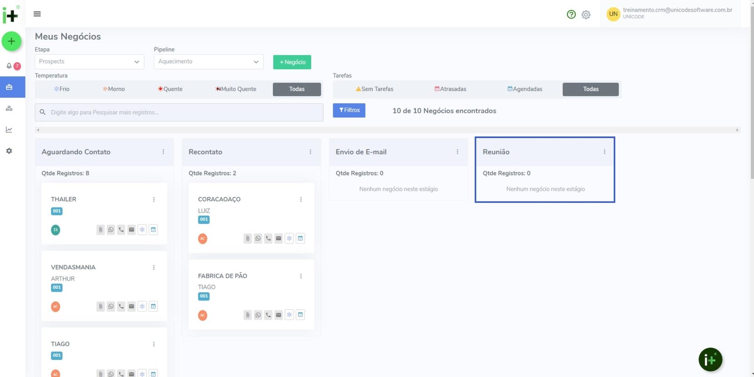Open the Reunião column options menu

(604, 152)
